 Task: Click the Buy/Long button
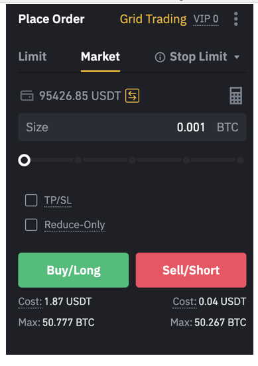(74, 270)
